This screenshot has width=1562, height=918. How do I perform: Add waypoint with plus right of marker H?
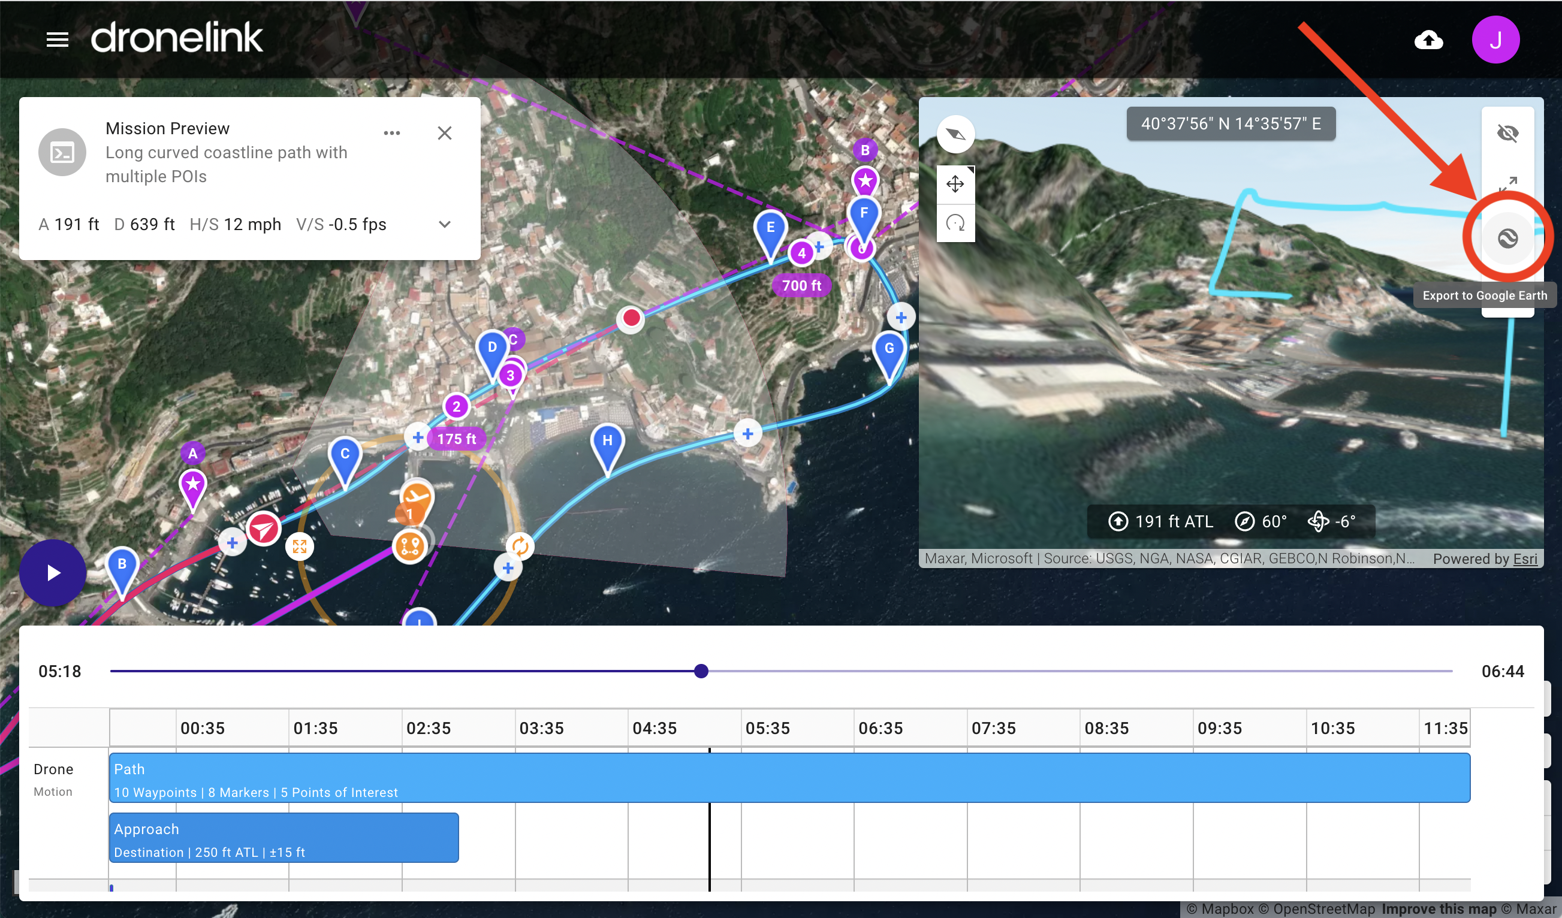747,434
